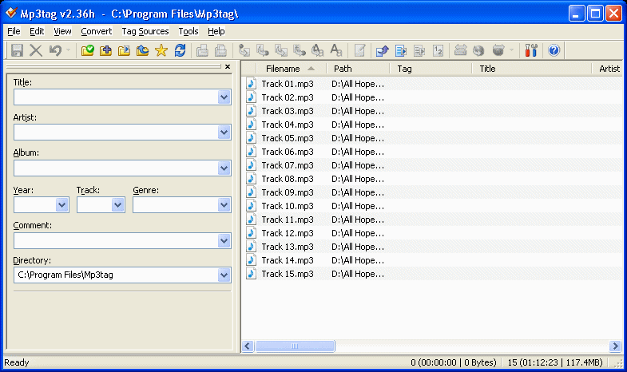This screenshot has width=627, height=372.
Task: Click the blue Help question mark icon
Action: [x=554, y=50]
